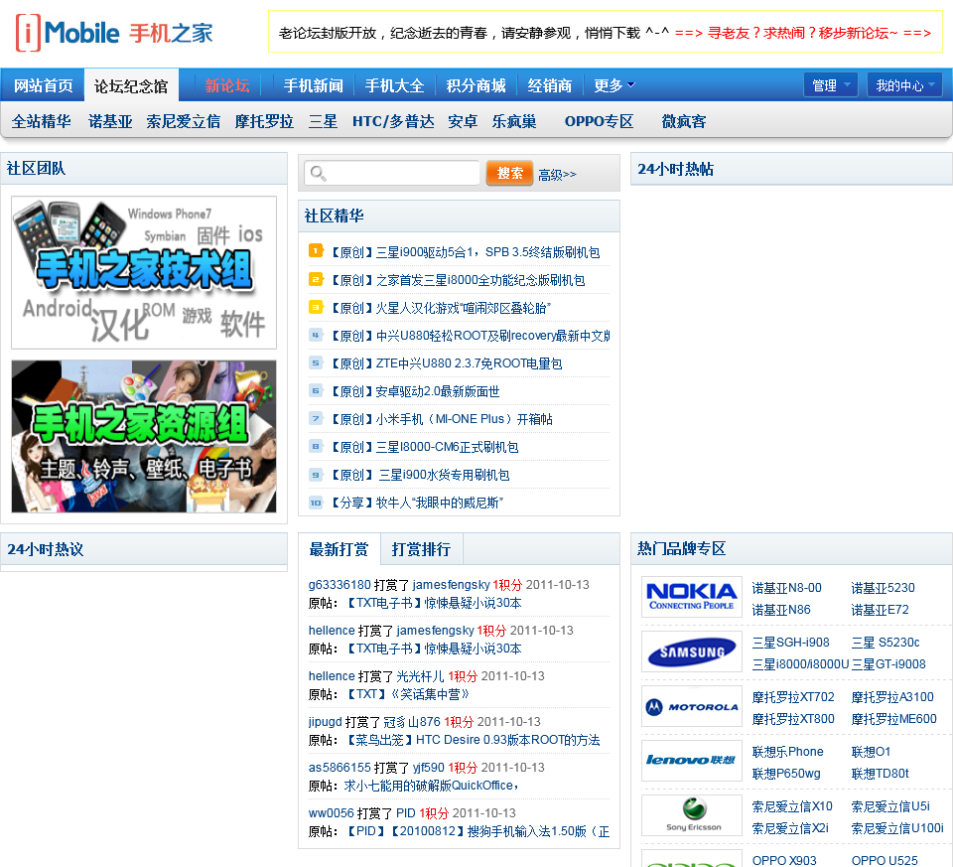Open post 三星I8000-CM6正式刷机包
953x867 pixels.
(424, 448)
